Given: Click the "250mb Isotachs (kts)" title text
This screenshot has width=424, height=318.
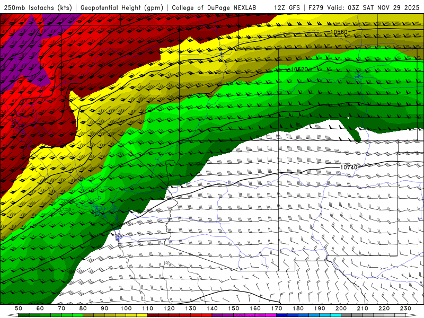Looking at the screenshot, I should coord(38,7).
